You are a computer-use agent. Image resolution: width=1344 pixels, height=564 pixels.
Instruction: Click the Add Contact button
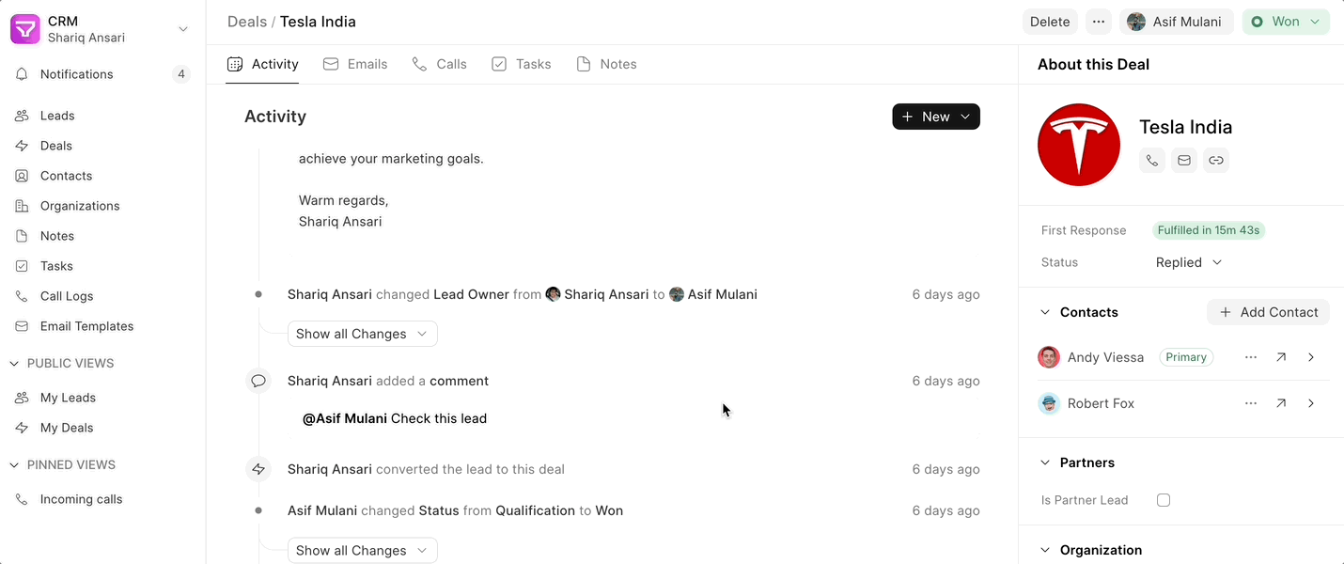(x=1268, y=312)
